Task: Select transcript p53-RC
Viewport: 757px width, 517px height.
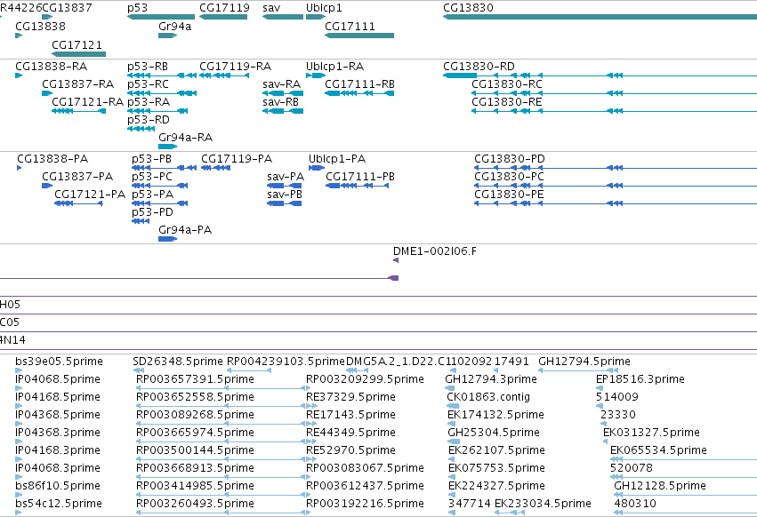Action: pos(162,93)
